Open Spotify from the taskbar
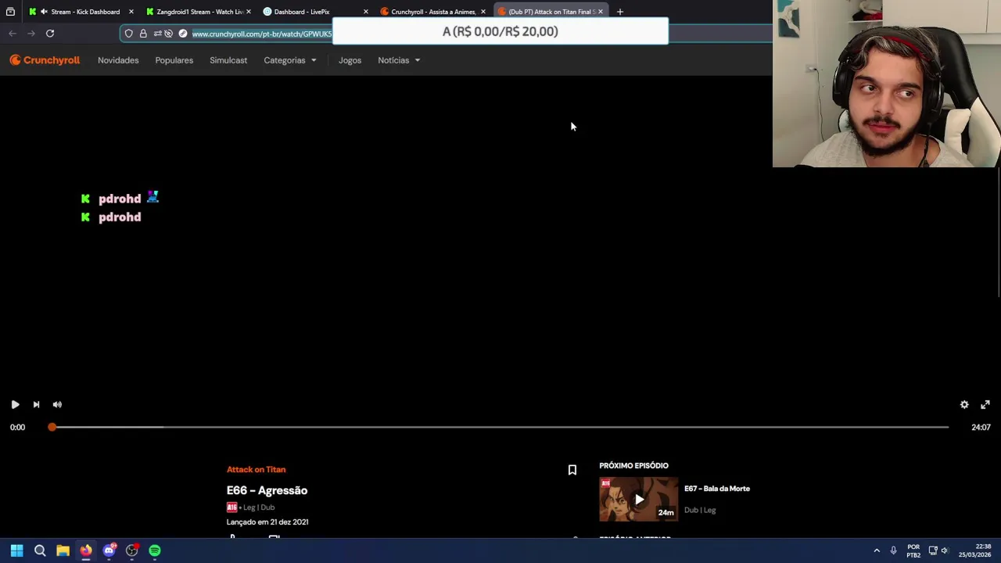 click(155, 550)
